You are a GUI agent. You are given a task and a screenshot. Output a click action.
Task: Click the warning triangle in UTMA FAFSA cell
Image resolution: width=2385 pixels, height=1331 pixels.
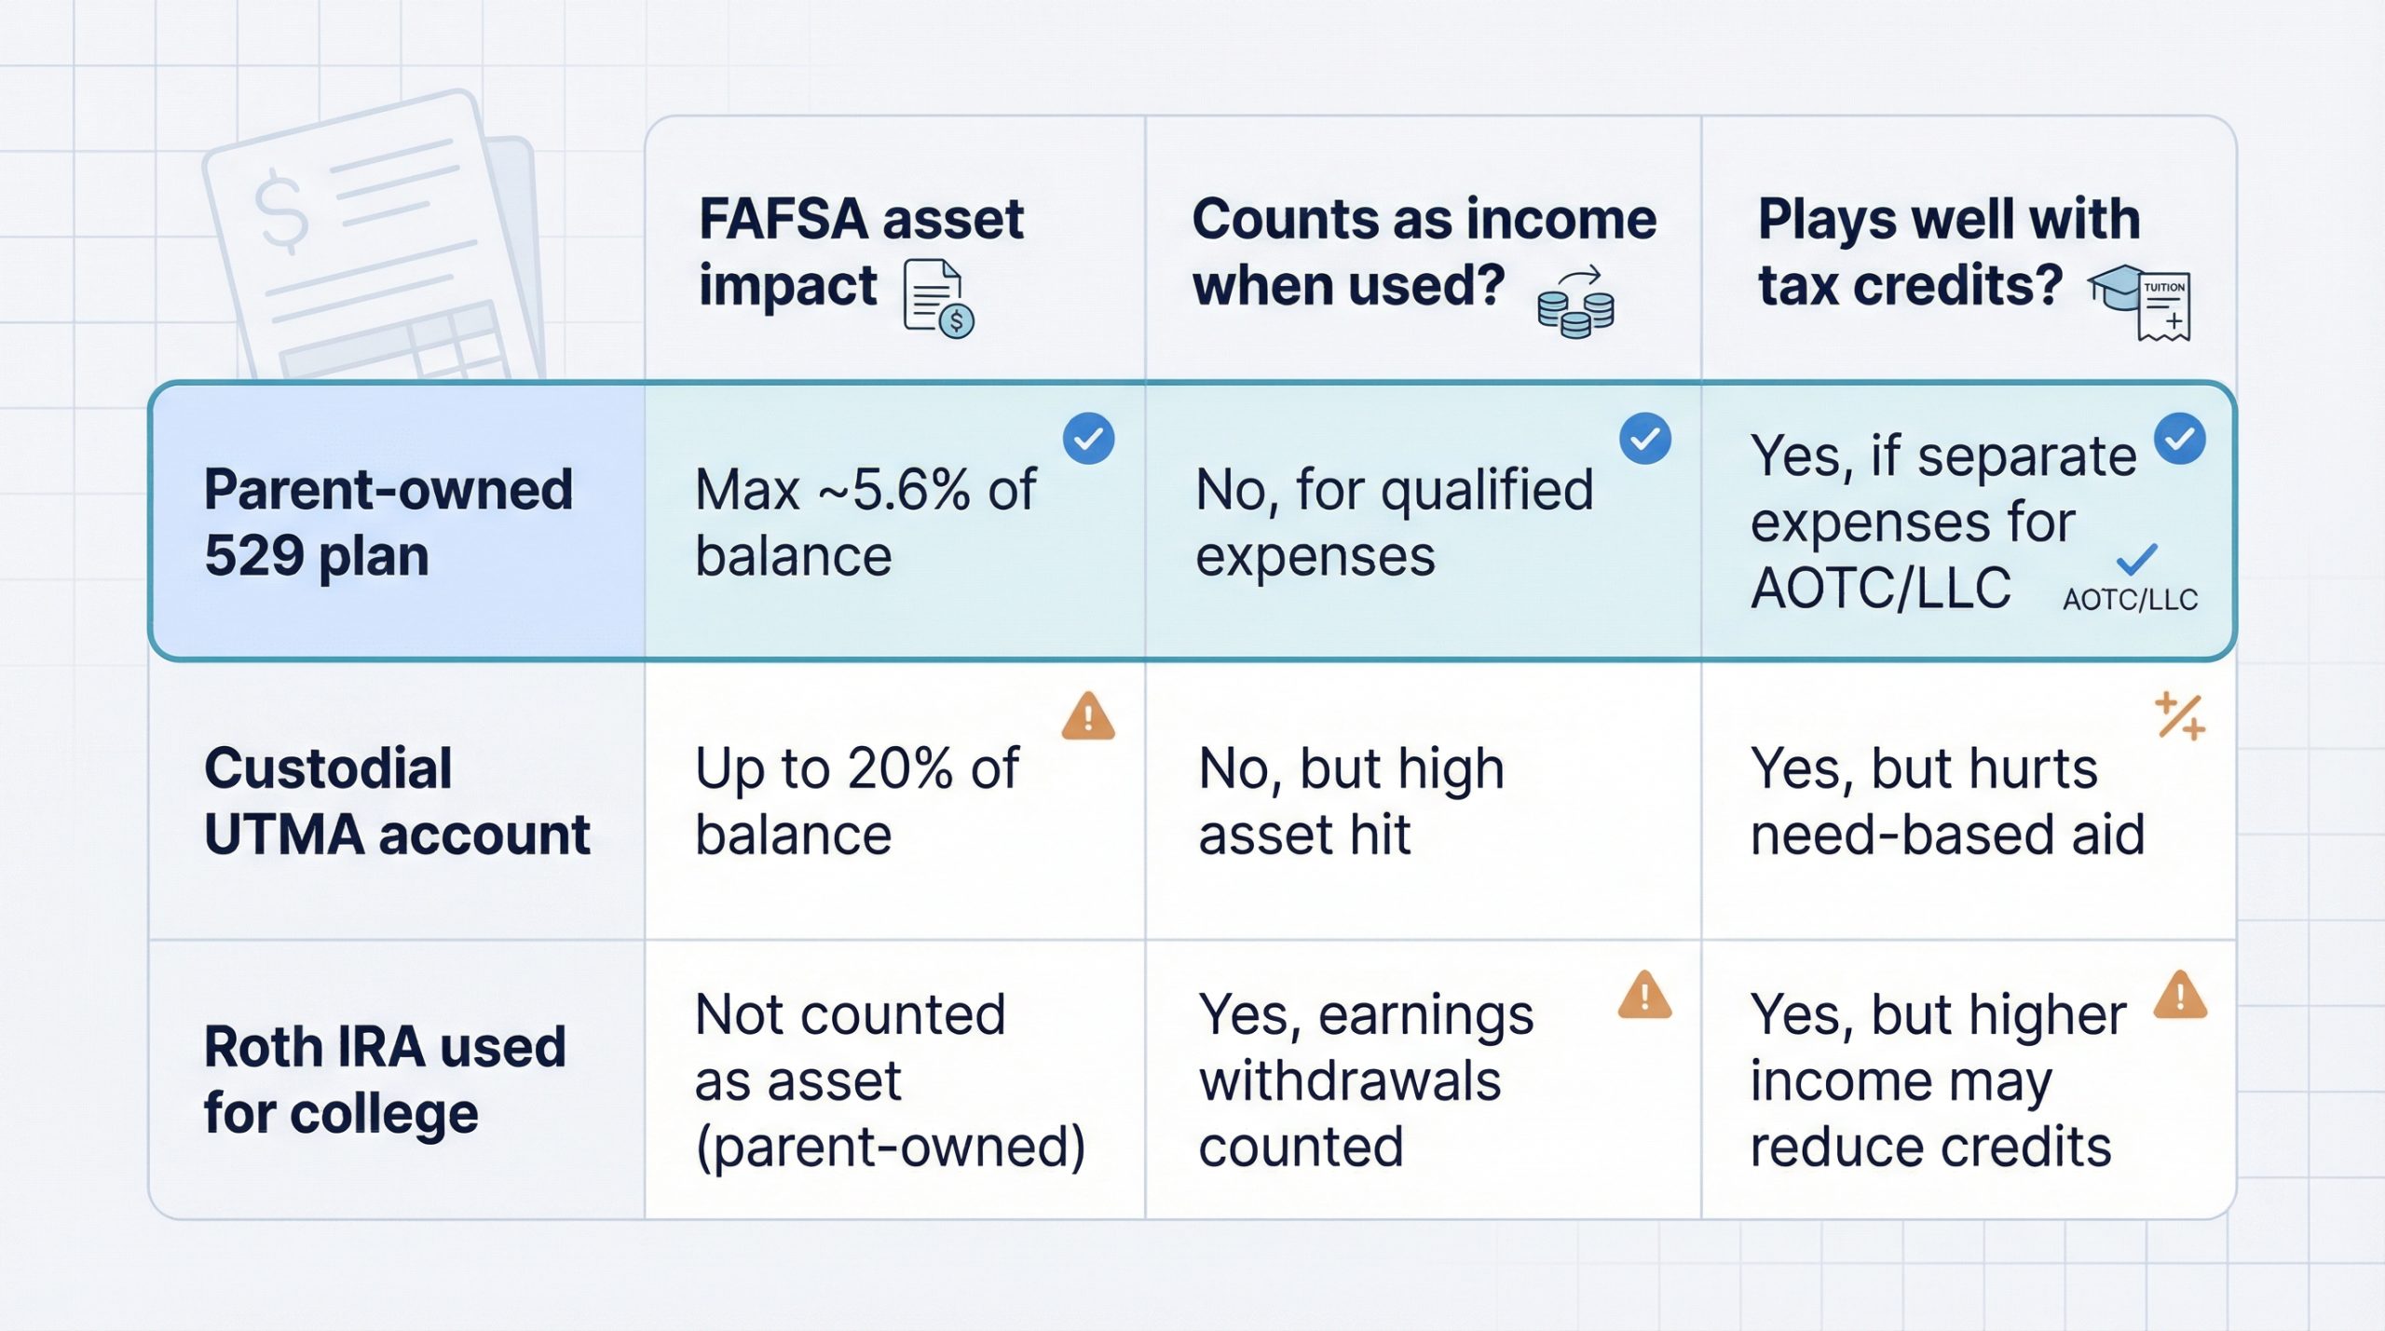[x=1088, y=717]
